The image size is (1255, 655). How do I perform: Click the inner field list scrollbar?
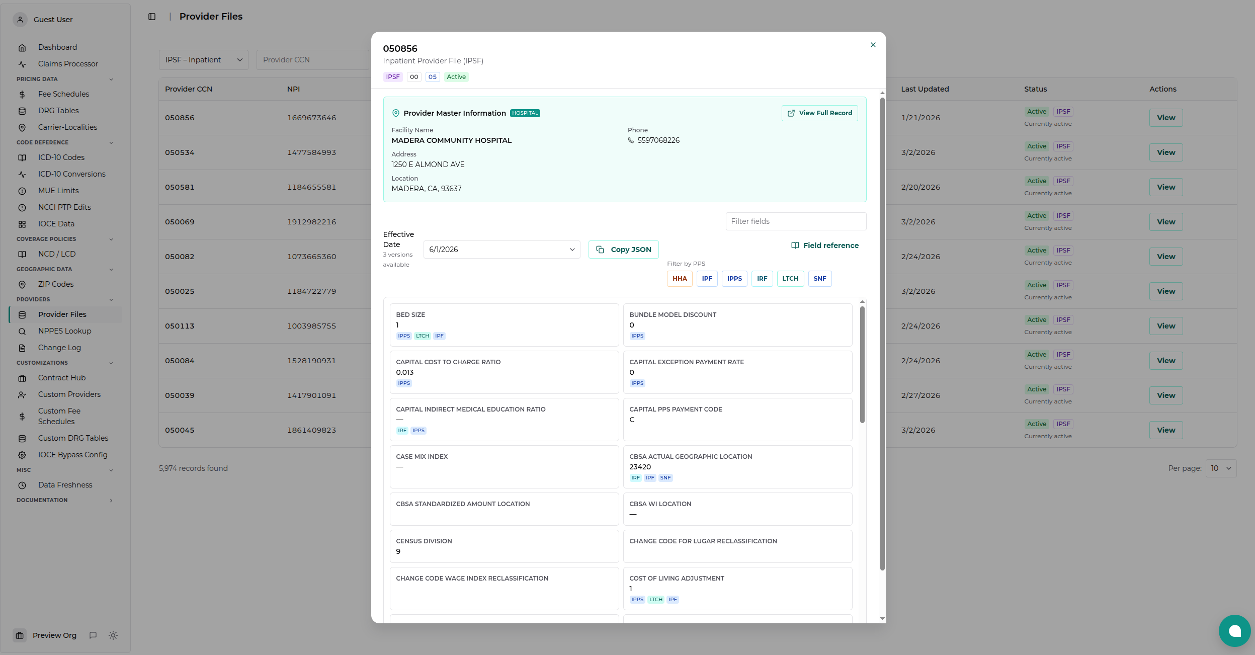pyautogui.click(x=862, y=365)
